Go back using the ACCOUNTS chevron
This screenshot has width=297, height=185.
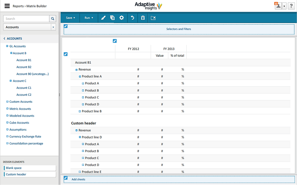pos(4,38)
